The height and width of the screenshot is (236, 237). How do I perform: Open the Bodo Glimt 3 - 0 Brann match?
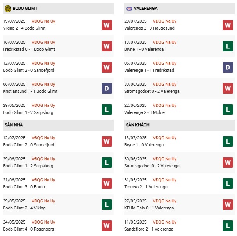coord(24,187)
